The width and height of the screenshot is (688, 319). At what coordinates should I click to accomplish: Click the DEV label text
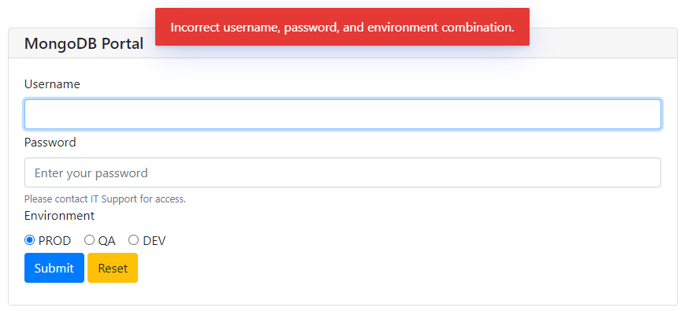tap(154, 241)
